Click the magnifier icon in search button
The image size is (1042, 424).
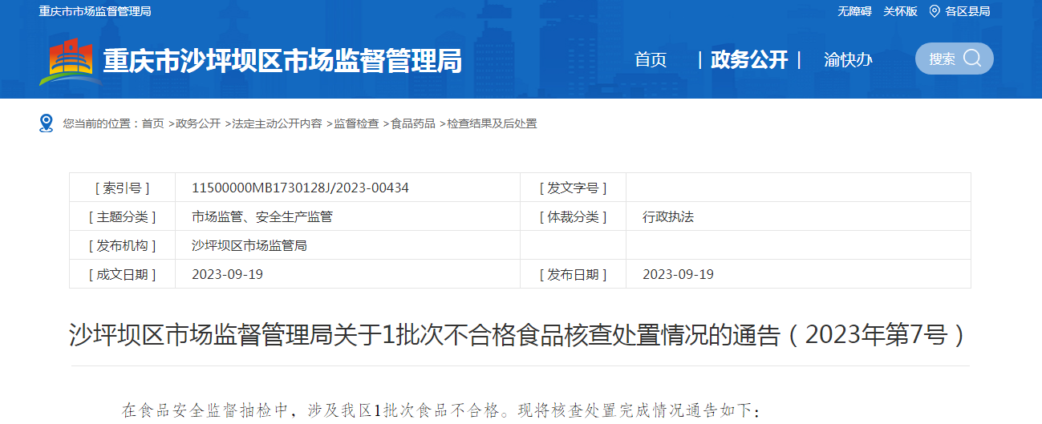pyautogui.click(x=972, y=58)
